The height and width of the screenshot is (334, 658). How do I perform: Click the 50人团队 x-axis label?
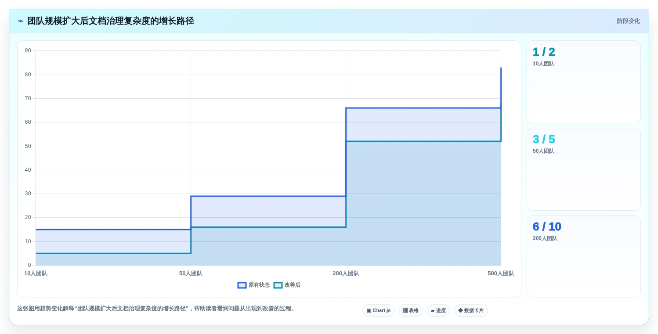(191, 273)
